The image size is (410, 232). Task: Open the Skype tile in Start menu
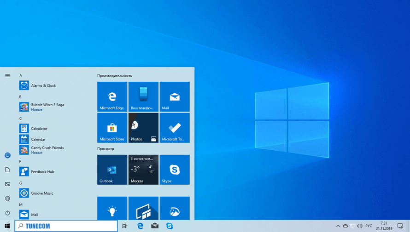pos(175,170)
